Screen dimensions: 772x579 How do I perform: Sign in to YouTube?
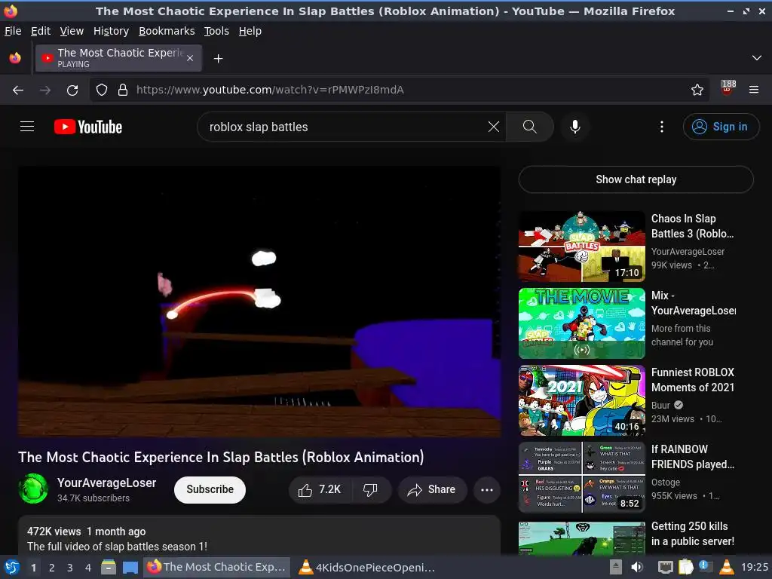coord(721,127)
